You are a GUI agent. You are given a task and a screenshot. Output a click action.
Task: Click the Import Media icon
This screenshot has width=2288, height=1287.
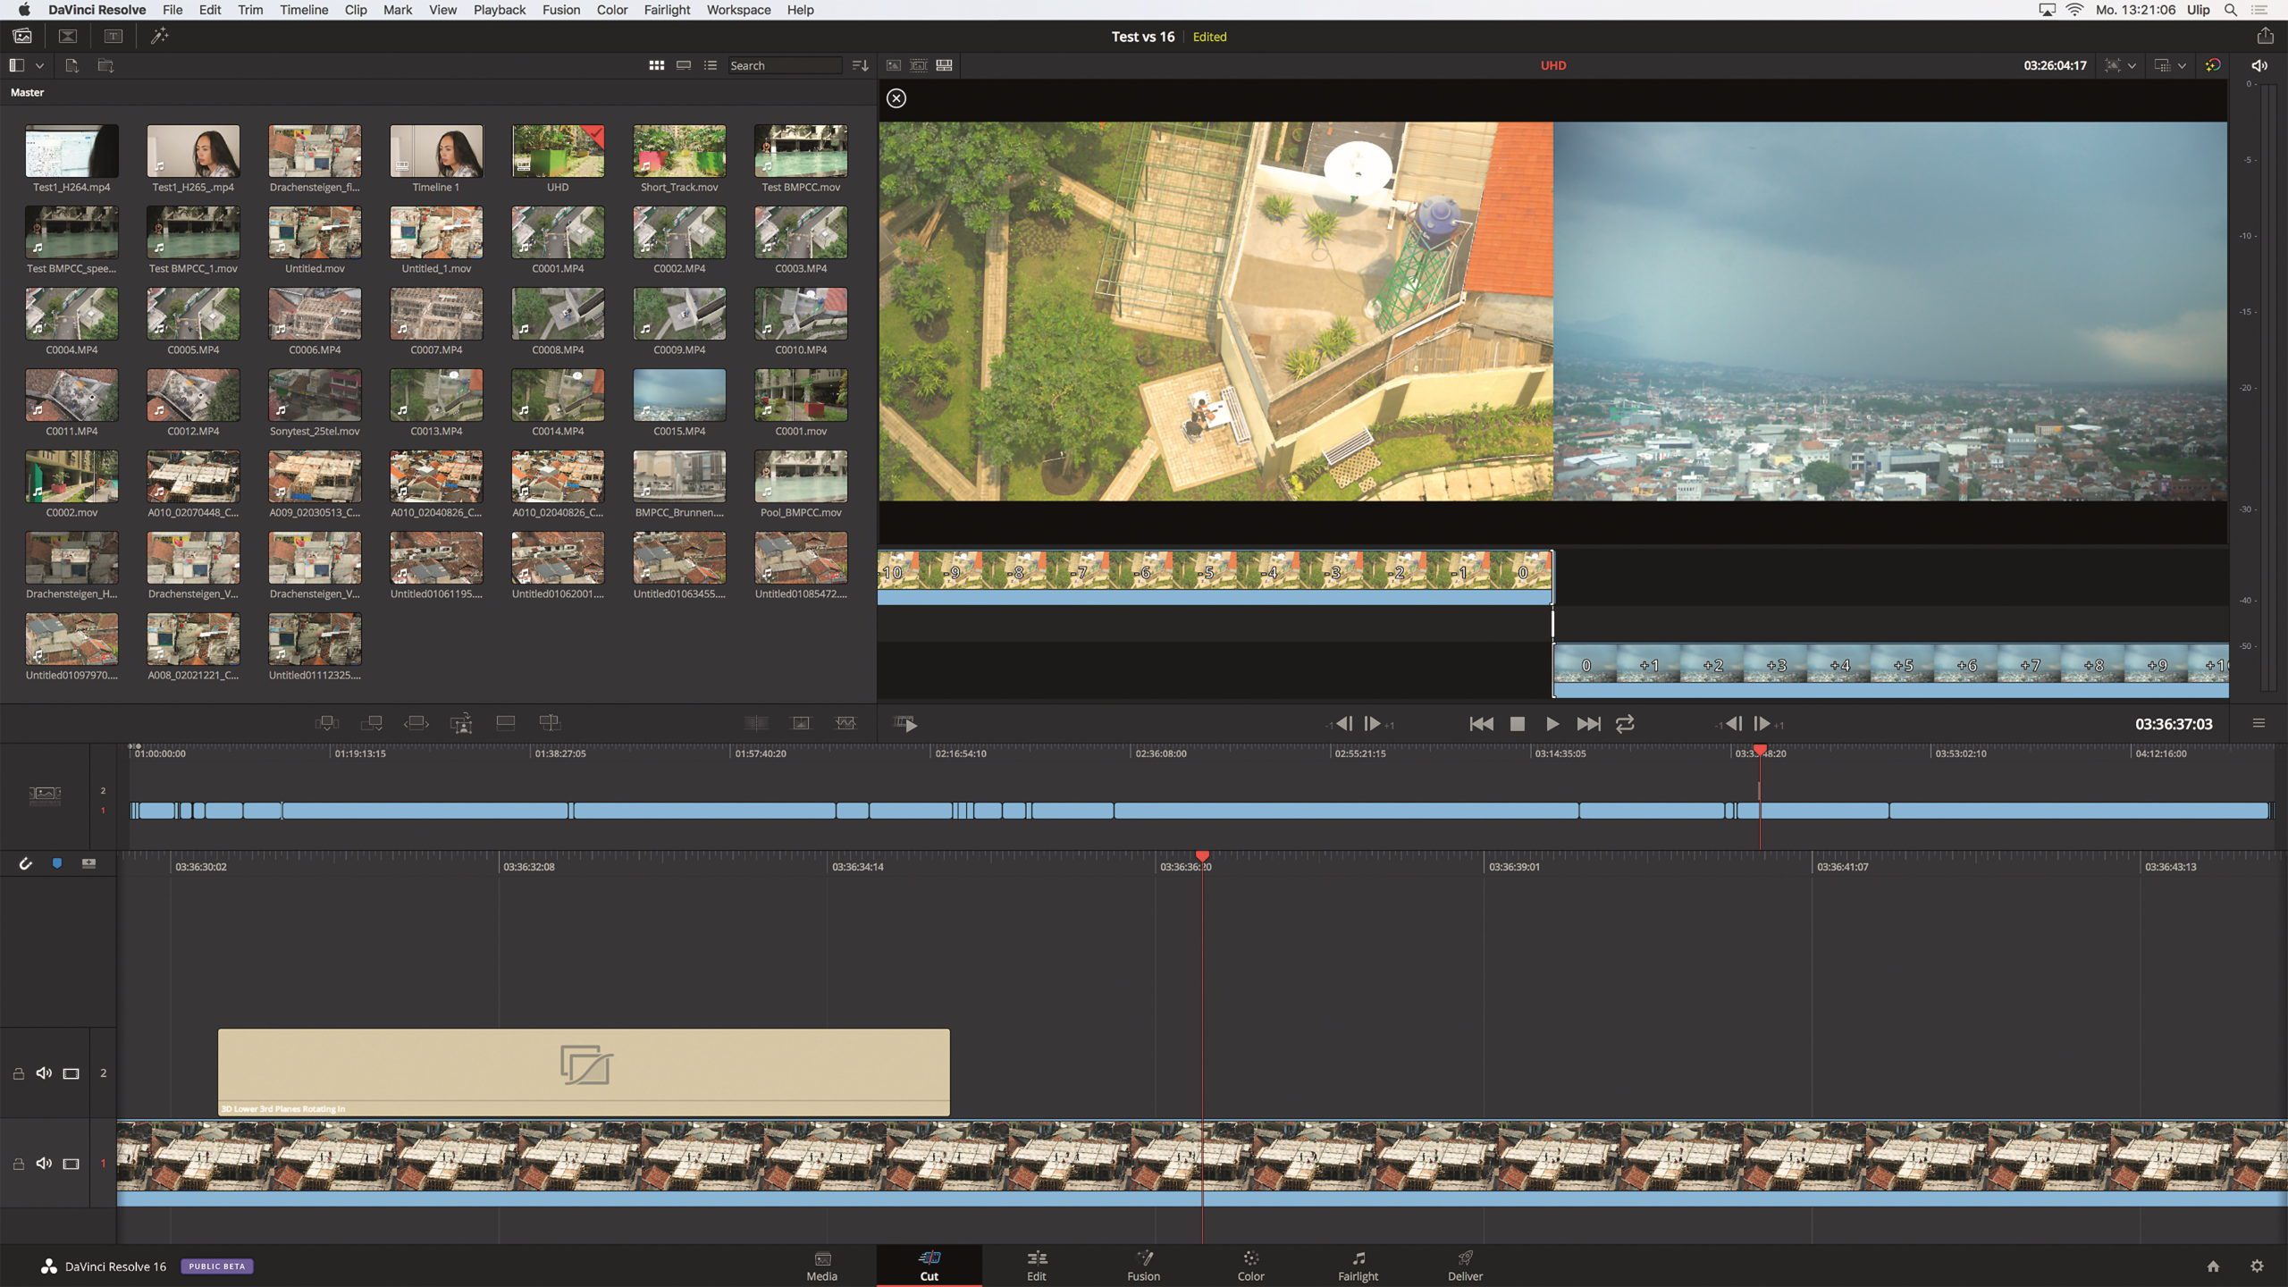71,65
